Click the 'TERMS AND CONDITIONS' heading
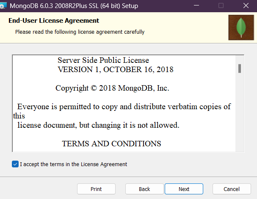Screen dimensions: 257x199 pyautogui.click(x=111, y=144)
